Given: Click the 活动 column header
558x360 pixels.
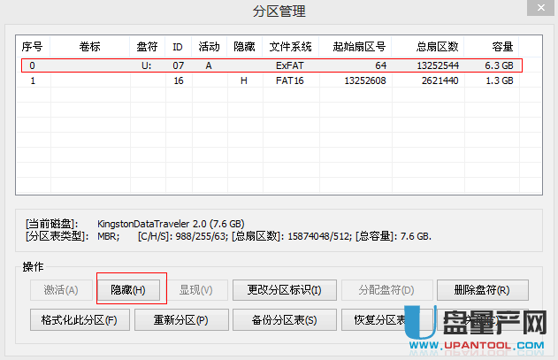Looking at the screenshot, I should 209,46.
